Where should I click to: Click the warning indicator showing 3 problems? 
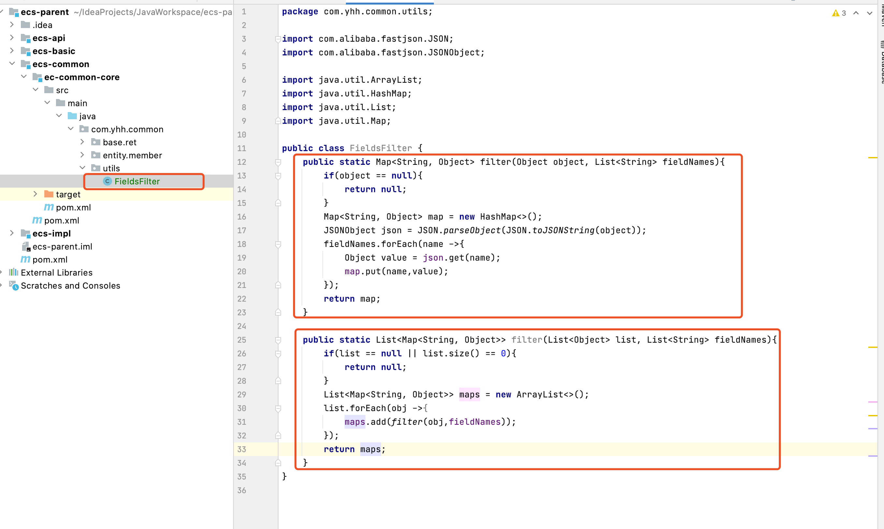coord(839,13)
